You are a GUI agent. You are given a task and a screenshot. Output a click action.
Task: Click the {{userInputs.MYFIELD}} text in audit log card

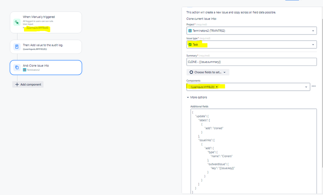point(35,49)
